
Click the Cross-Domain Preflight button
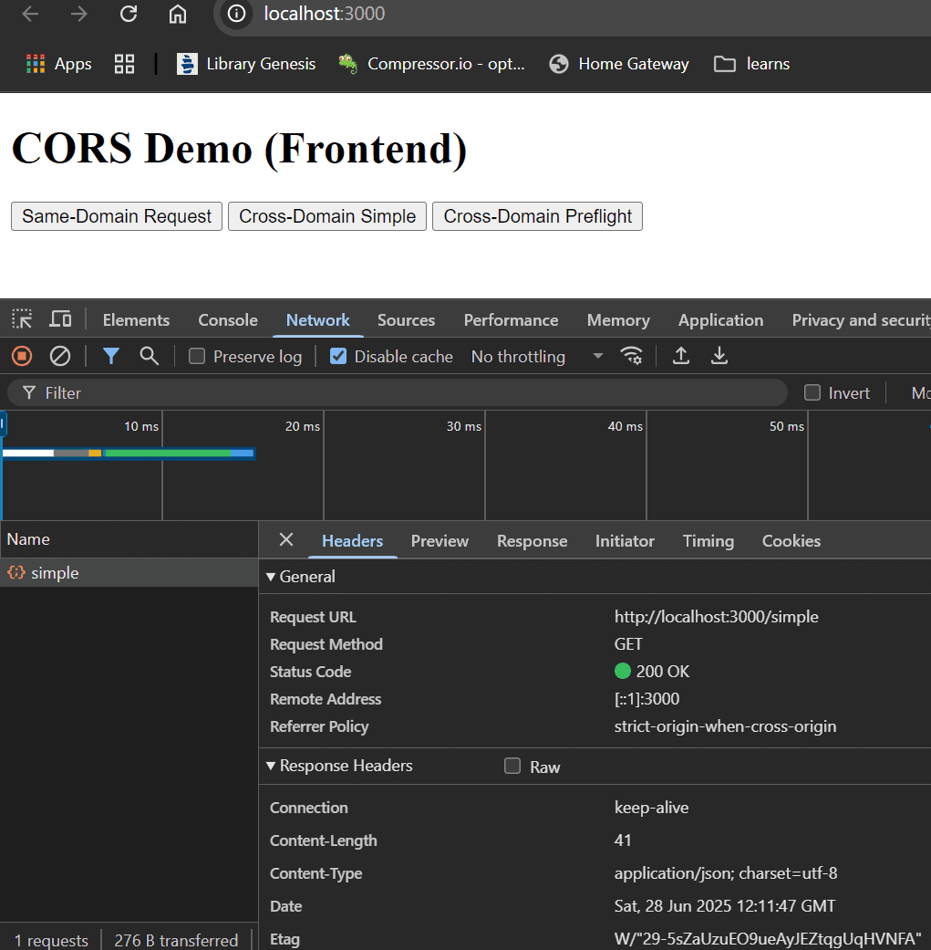[537, 216]
